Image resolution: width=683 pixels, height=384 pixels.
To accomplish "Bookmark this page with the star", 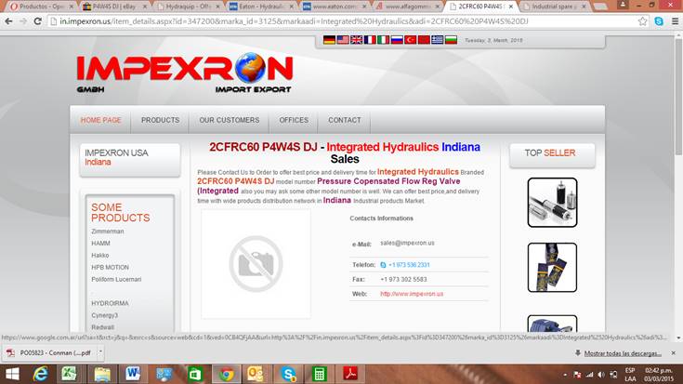I will (642, 21).
